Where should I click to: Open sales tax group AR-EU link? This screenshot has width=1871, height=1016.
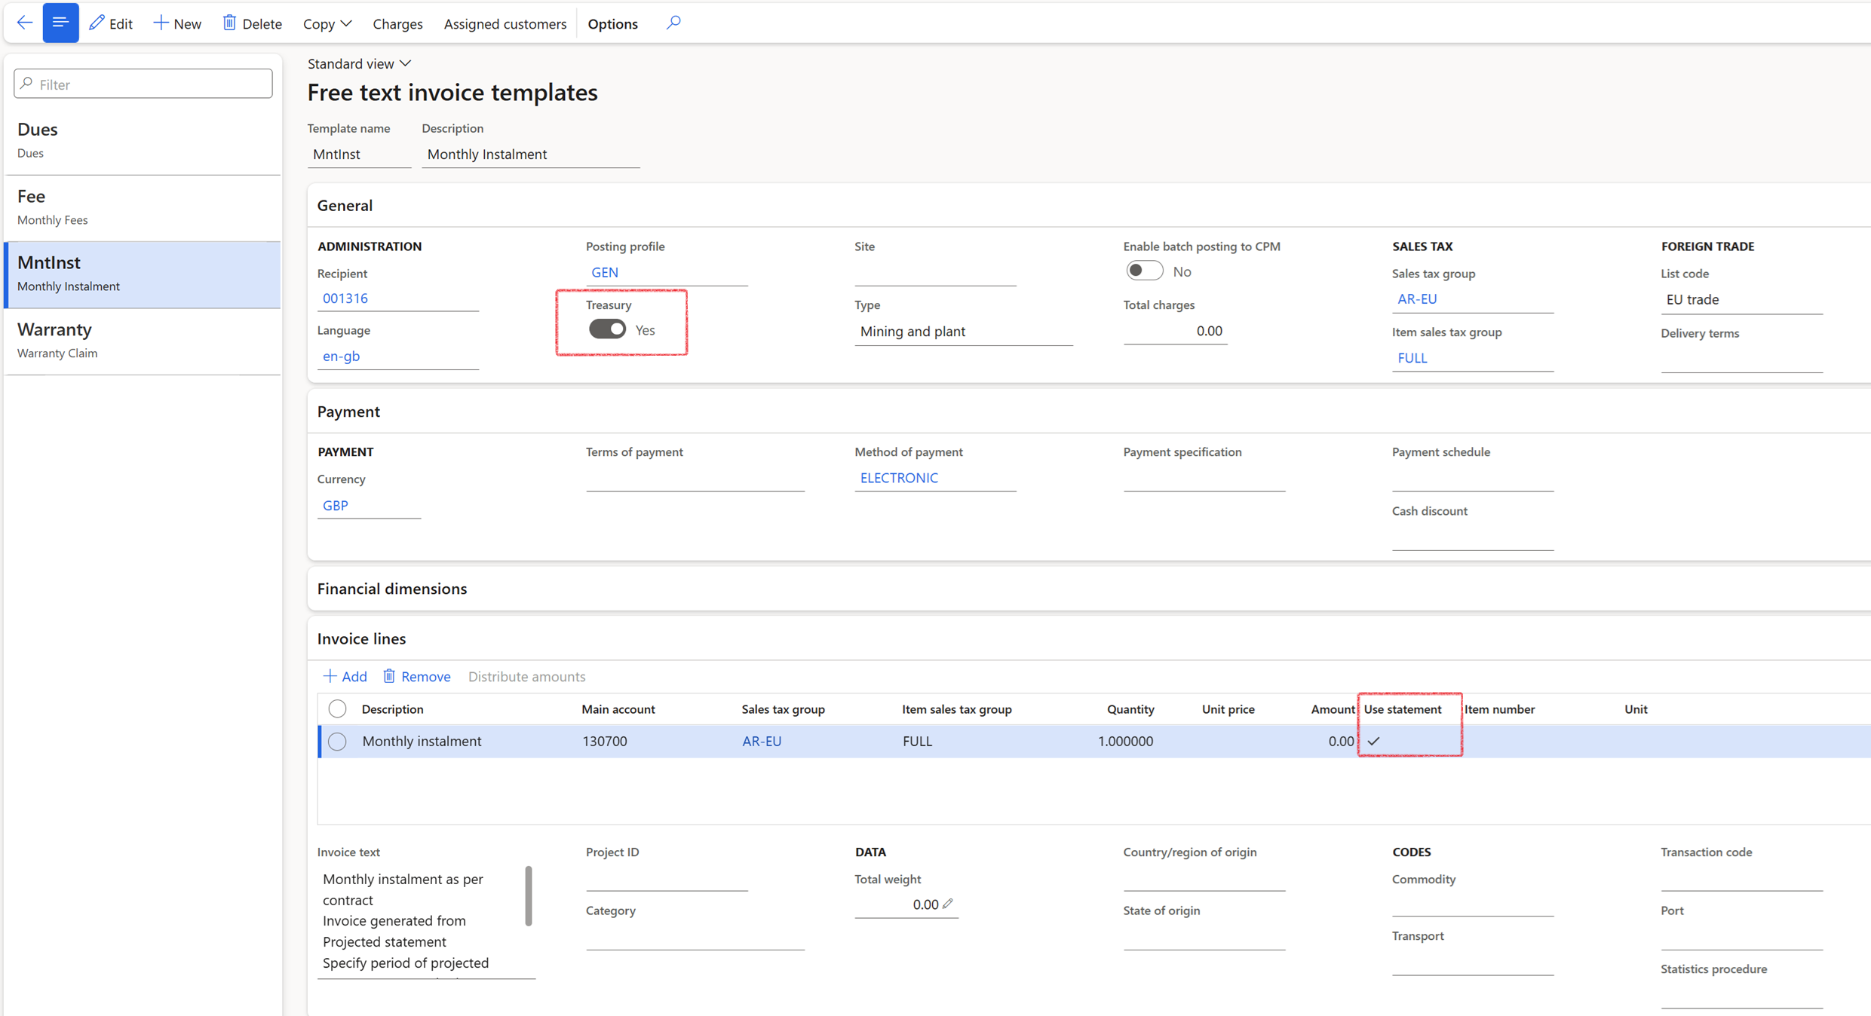1417,298
